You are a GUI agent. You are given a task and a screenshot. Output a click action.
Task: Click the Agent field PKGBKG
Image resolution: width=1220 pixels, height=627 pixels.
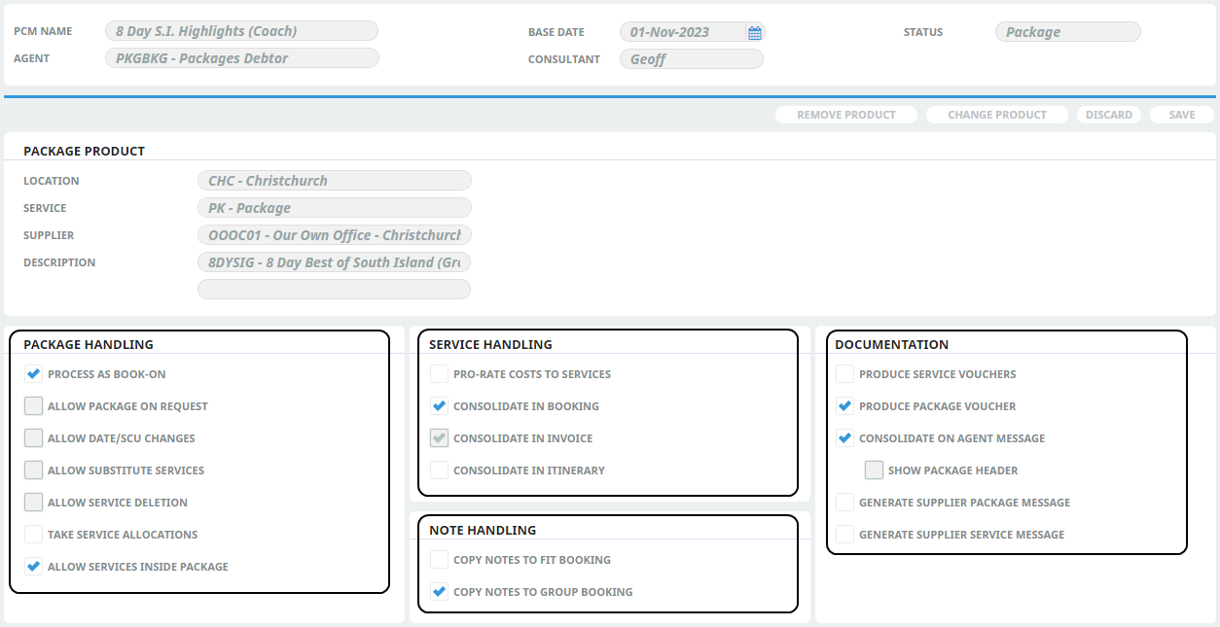tap(241, 58)
